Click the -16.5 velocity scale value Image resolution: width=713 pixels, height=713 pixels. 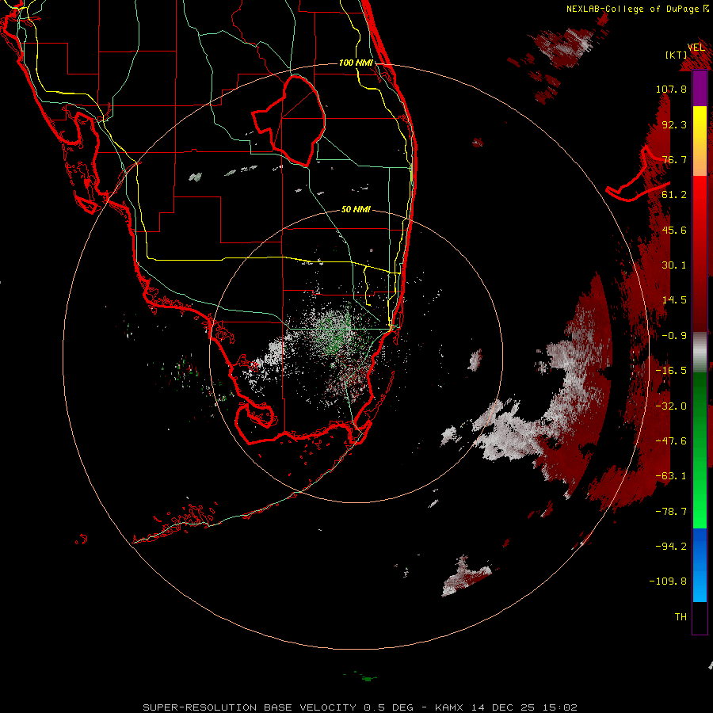point(671,371)
